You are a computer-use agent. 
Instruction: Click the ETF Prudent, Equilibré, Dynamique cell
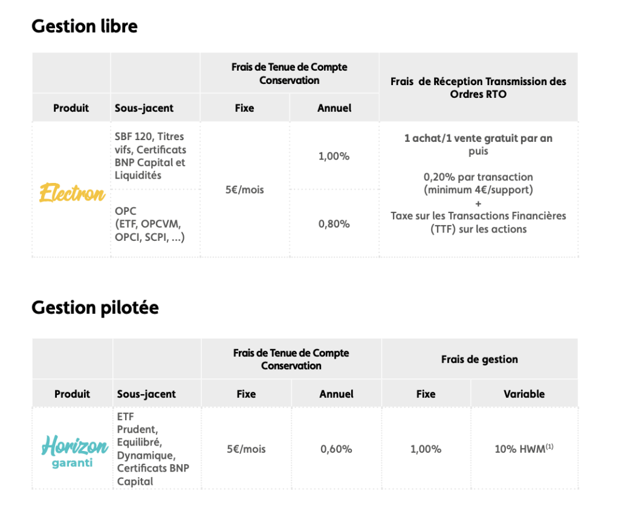pyautogui.click(x=153, y=449)
